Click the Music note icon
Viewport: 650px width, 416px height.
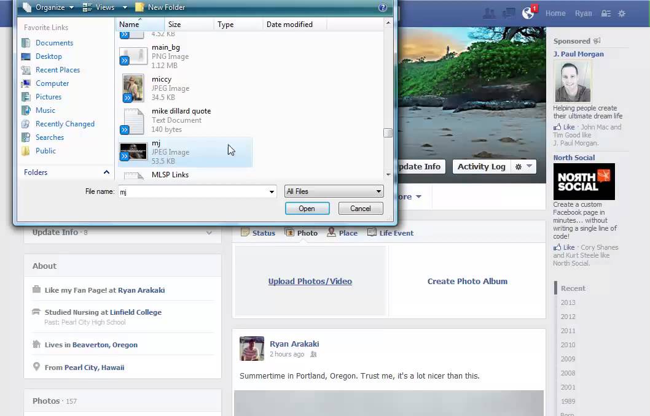26,110
